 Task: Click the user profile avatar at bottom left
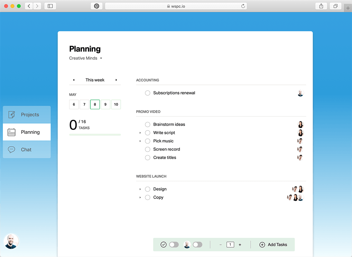coord(11,241)
